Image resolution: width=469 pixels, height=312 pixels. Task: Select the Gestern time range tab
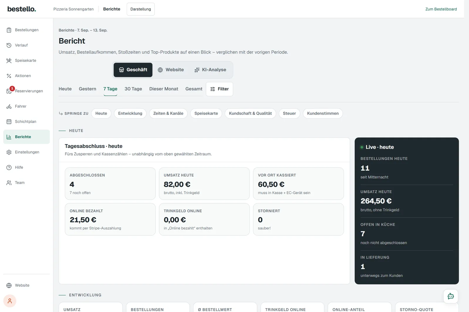87,89
